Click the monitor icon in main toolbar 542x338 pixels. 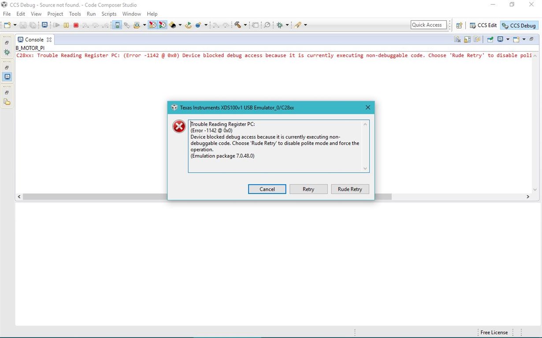[x=45, y=25]
